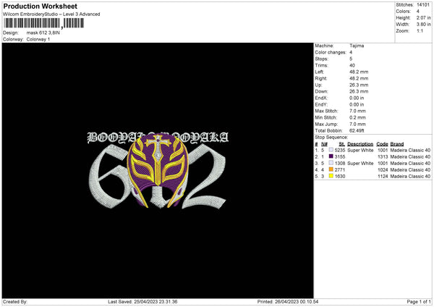The image size is (434, 307).
Task: Click the Min Stitch value '0.2 mm'
Action: pos(357,117)
